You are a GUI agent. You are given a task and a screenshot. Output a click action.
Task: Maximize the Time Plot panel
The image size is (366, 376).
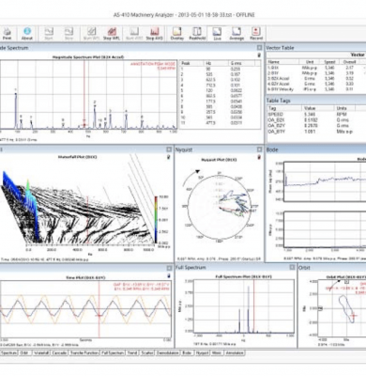coord(169,268)
